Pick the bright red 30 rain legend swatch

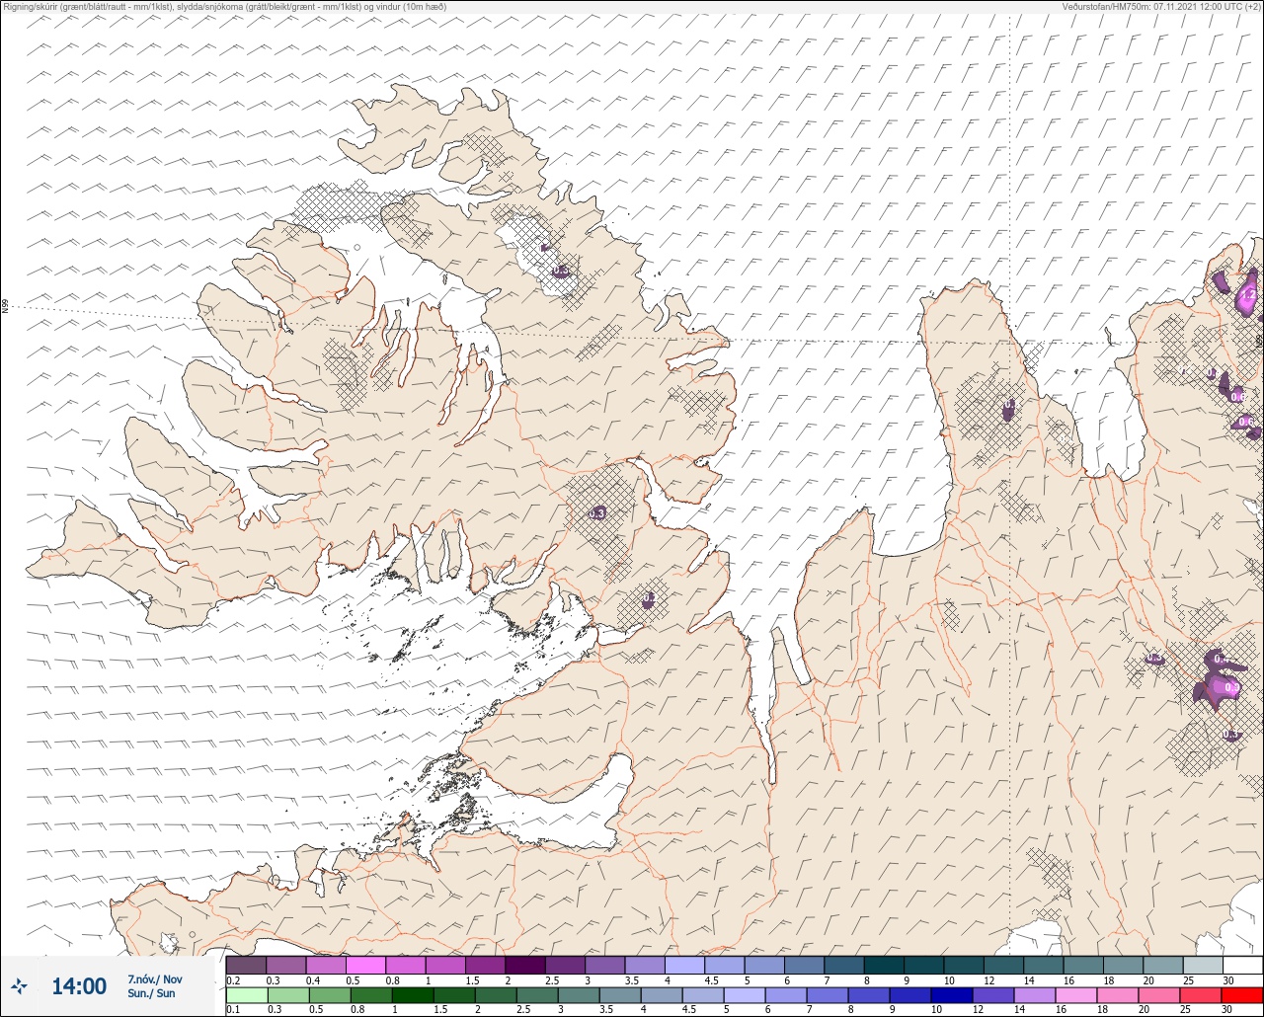coord(1242,994)
